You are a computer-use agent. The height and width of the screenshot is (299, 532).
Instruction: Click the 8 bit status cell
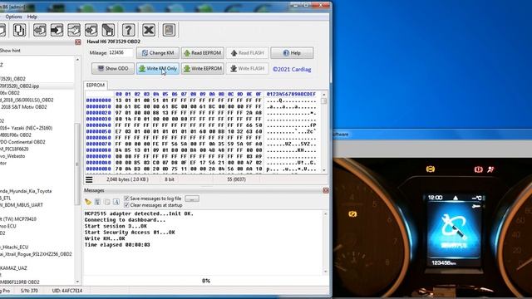click(x=170, y=179)
